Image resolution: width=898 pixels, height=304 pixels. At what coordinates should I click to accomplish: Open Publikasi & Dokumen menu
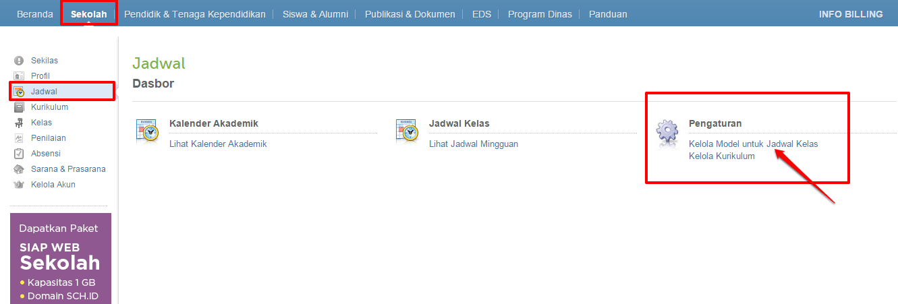click(410, 14)
